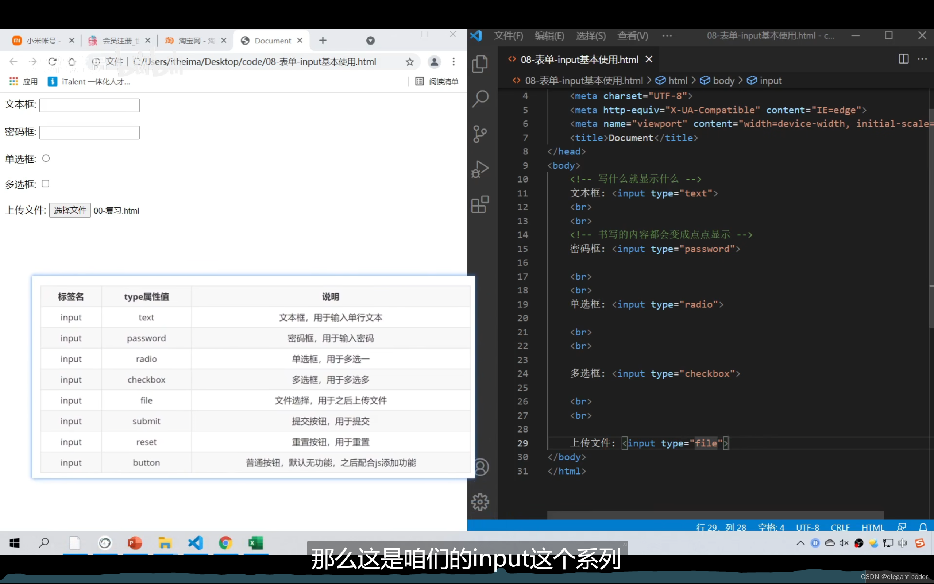Open the Search panel in activity bar
This screenshot has width=934, height=584.
(x=480, y=99)
